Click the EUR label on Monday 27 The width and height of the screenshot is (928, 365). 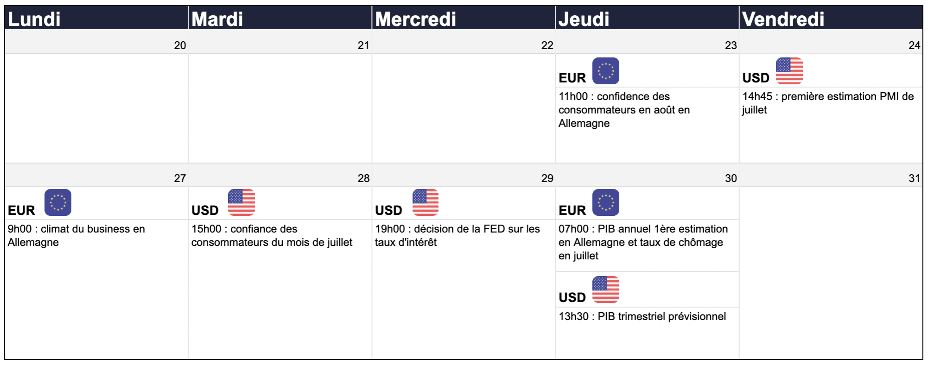tap(21, 210)
